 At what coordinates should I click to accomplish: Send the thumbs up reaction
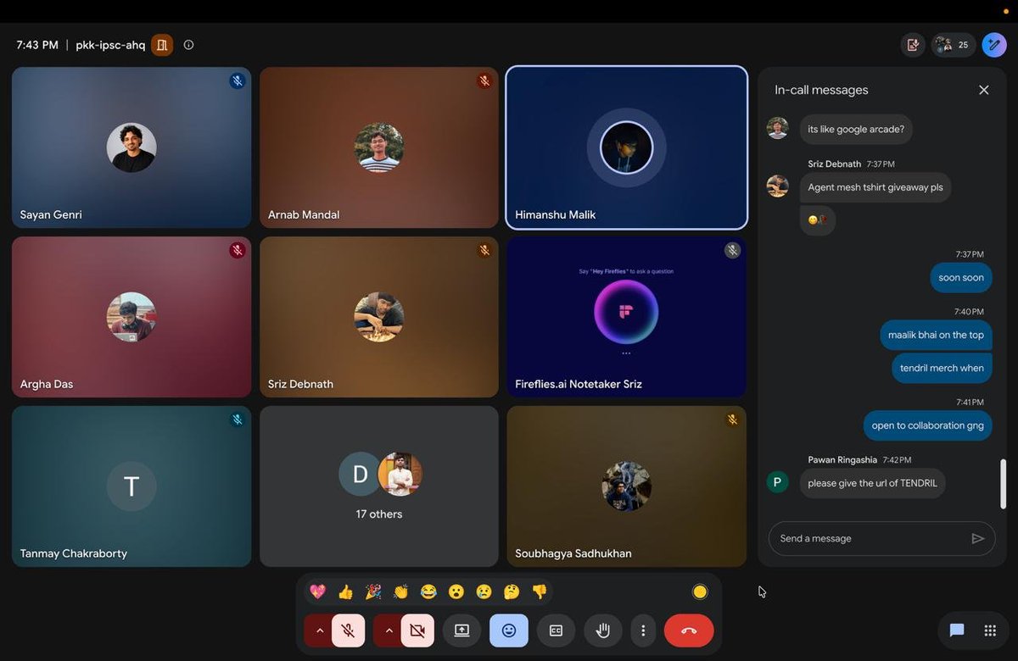[345, 592]
